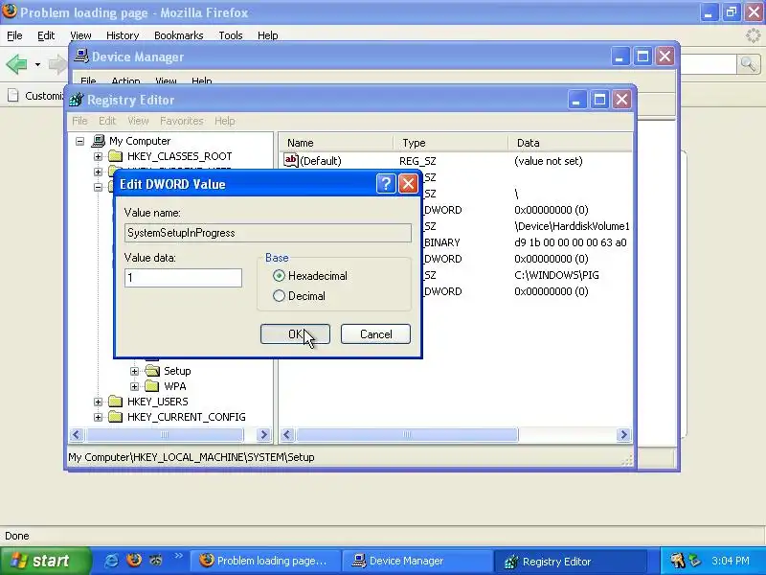Expand the Setup registry key
The height and width of the screenshot is (575, 766).
pos(134,371)
